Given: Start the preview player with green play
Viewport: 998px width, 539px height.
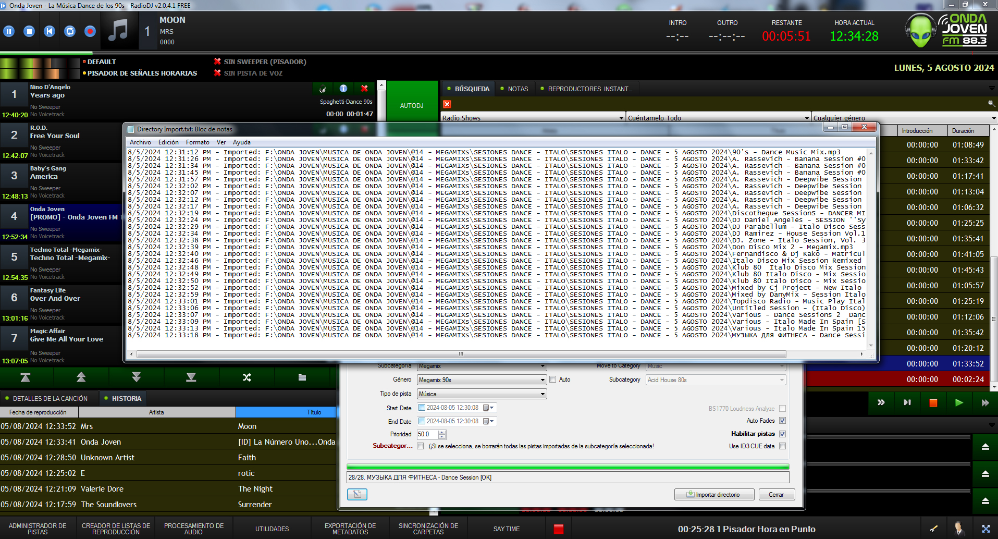Looking at the screenshot, I should [x=959, y=402].
